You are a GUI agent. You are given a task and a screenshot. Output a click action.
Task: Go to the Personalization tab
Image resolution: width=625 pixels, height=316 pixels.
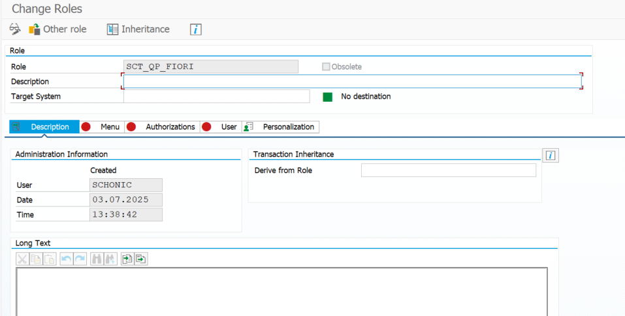coord(287,127)
